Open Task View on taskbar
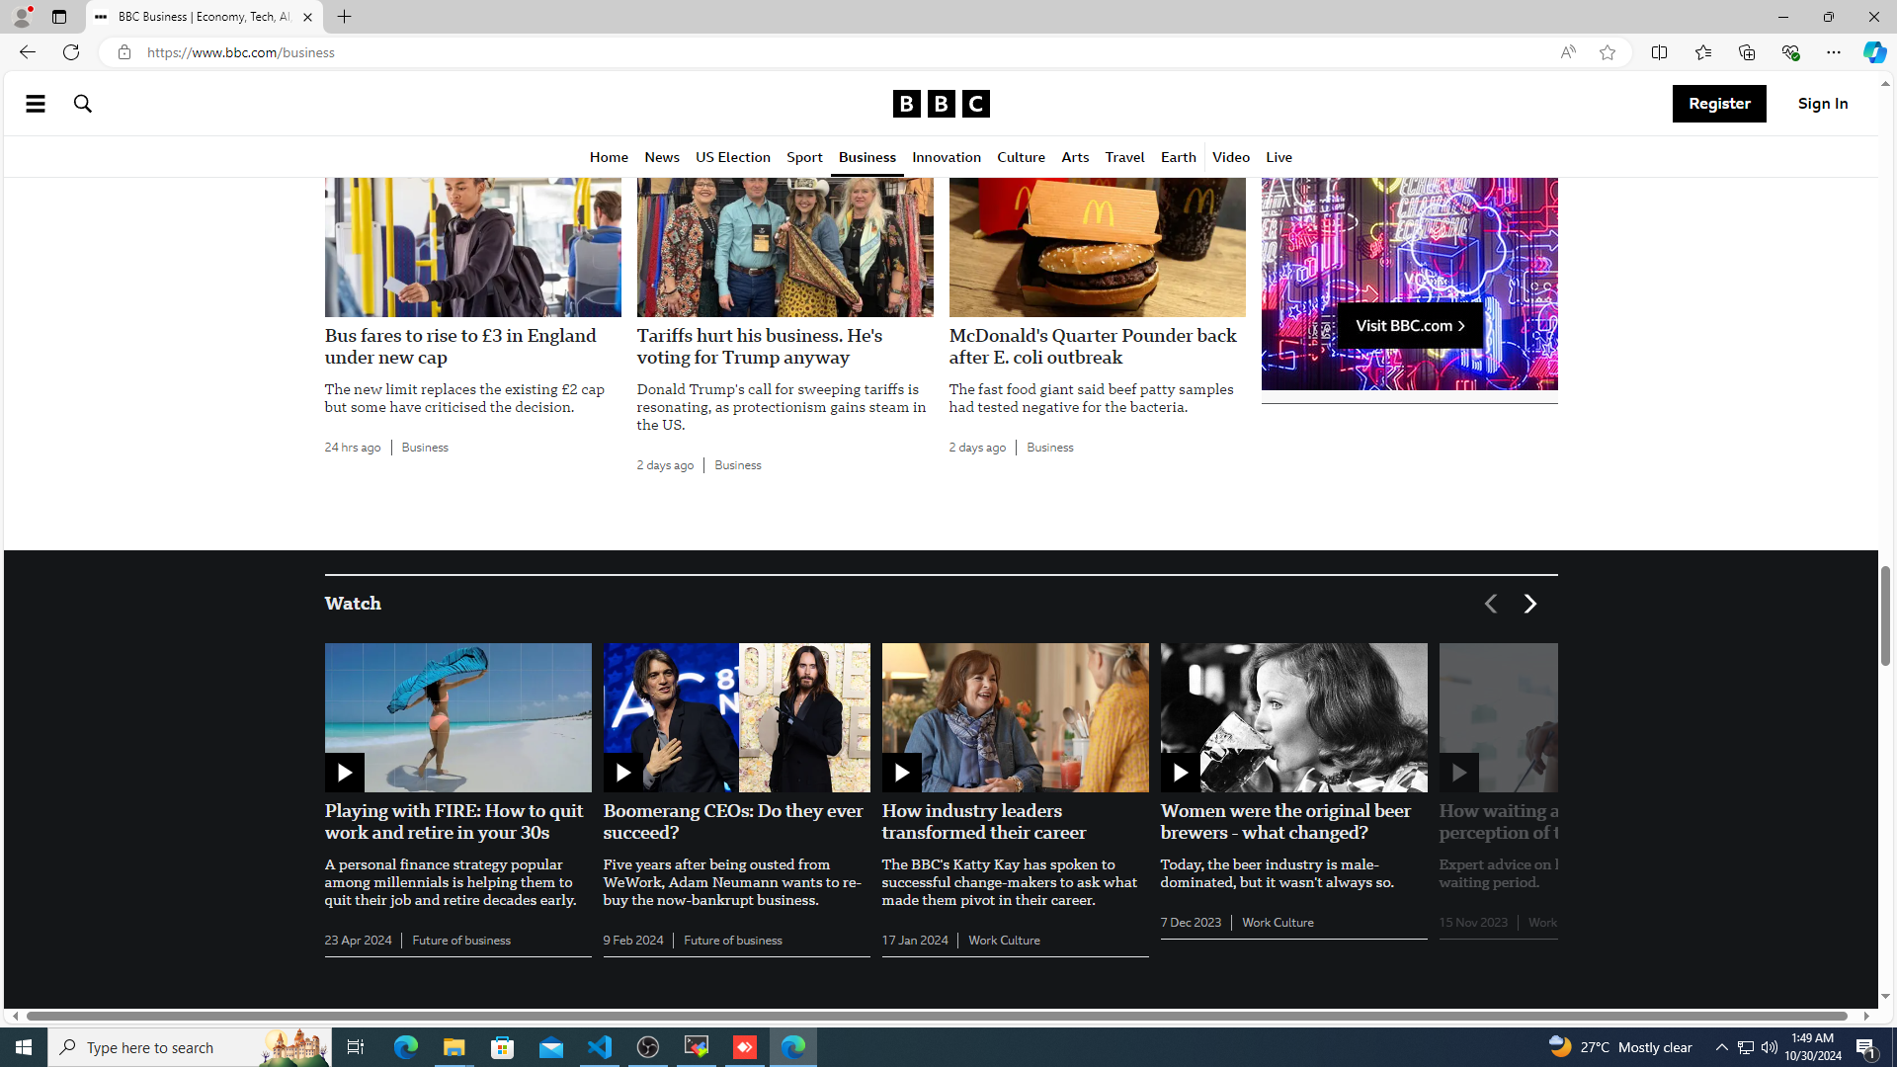The image size is (1897, 1067). pos(356,1046)
